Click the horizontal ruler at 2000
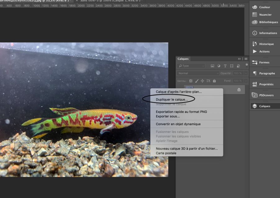The height and width of the screenshot is (198, 280). (x=81, y=6)
